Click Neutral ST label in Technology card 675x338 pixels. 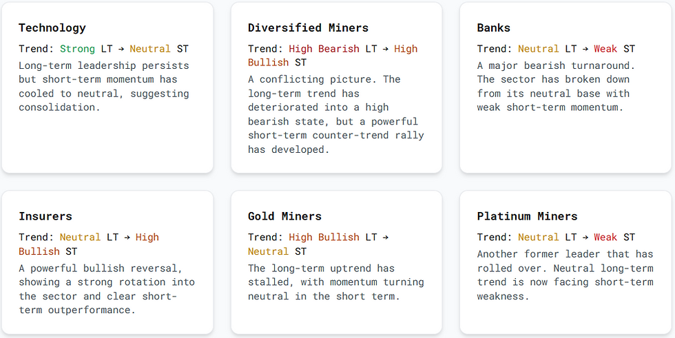(149, 49)
